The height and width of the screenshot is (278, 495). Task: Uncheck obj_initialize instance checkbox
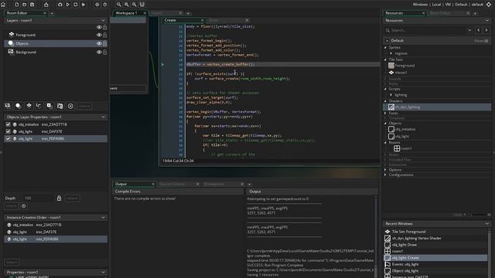tap(9, 124)
